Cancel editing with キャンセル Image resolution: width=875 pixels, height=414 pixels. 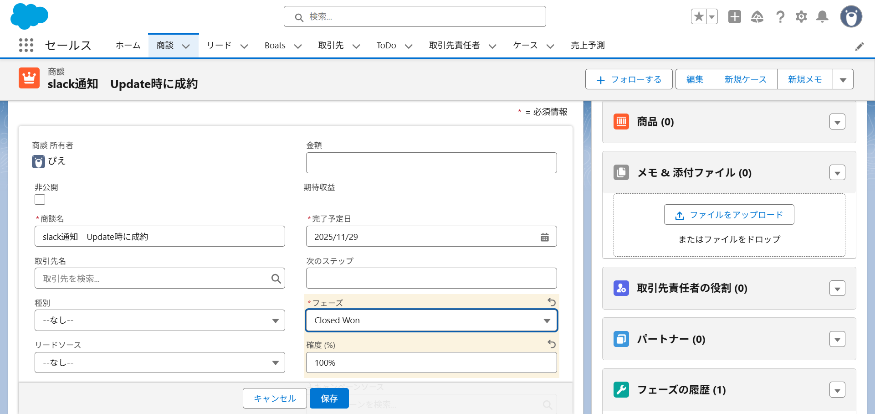275,398
